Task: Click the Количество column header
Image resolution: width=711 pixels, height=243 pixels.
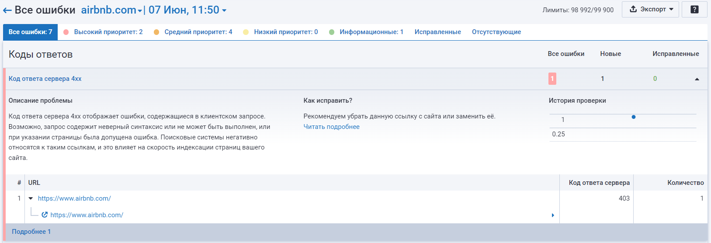Action: pos(686,183)
